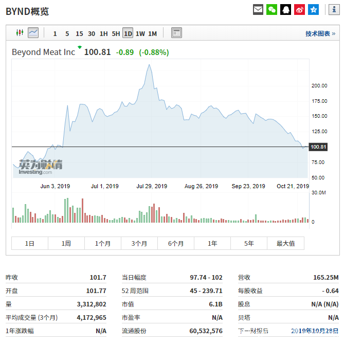Show the 1年 time range
Screen dimensions: 344x345
point(212,243)
